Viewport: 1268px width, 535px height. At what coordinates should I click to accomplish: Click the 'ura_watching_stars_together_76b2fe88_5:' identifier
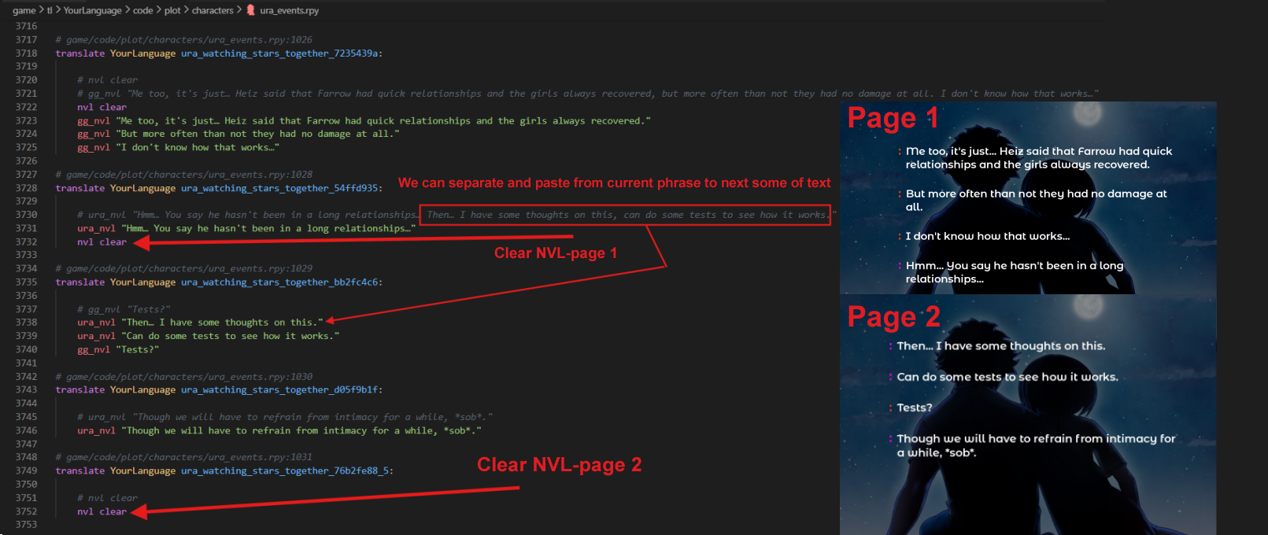click(287, 470)
